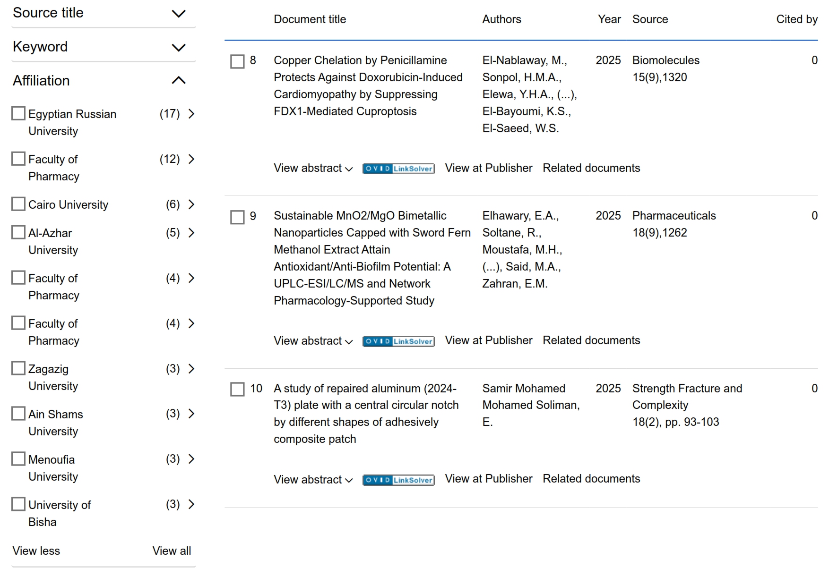
Task: Click OVID LinkSolver icon for document 10
Action: point(398,480)
